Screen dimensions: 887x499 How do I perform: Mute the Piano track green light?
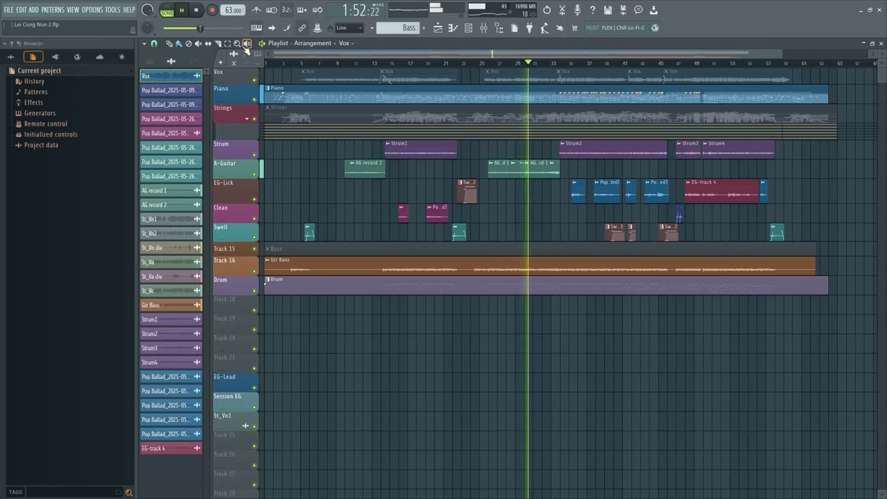point(254,99)
